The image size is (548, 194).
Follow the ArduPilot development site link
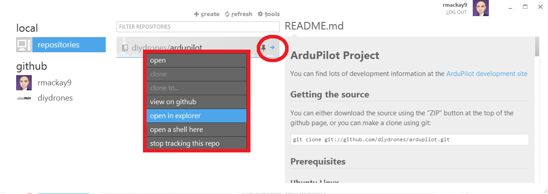(487, 74)
